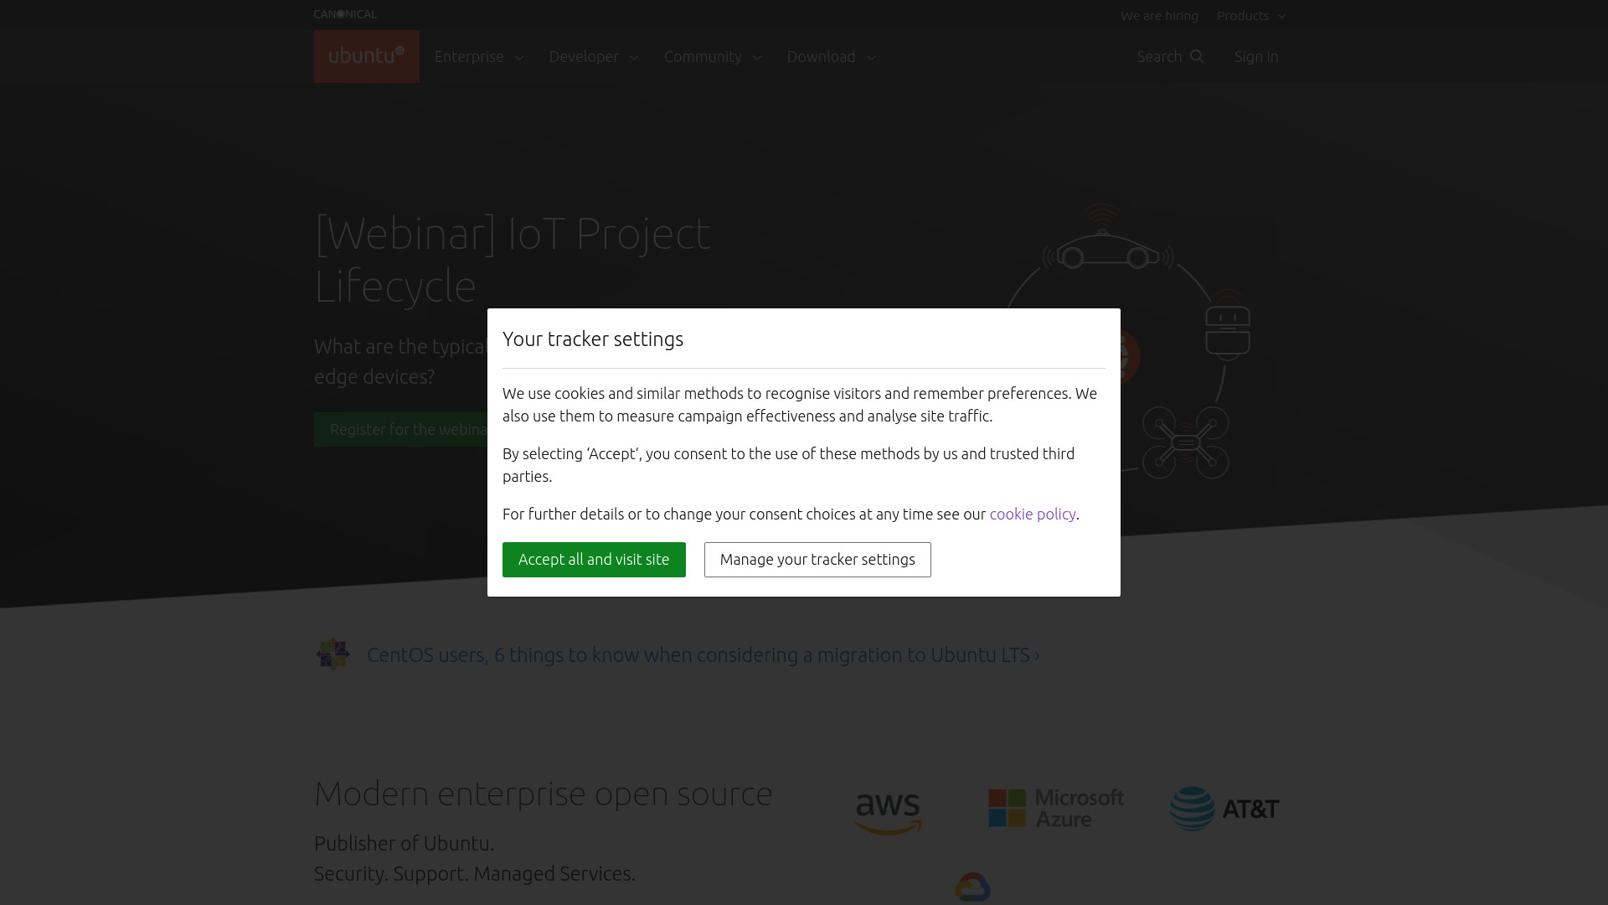Click the Ubuntu logo in navbar

[366, 56]
